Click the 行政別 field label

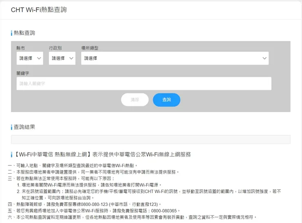click(x=55, y=48)
